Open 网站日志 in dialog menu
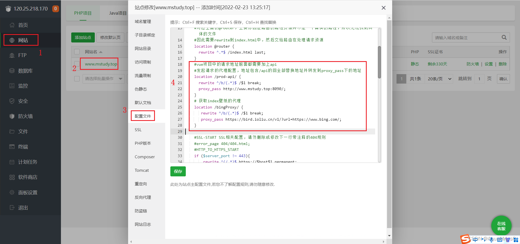Image resolution: width=520 pixels, height=244 pixels. [x=147, y=224]
